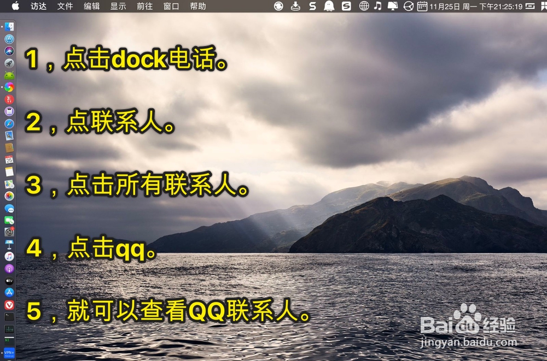Launch Safari from the Dock
547x361 pixels.
pyautogui.click(x=8, y=123)
